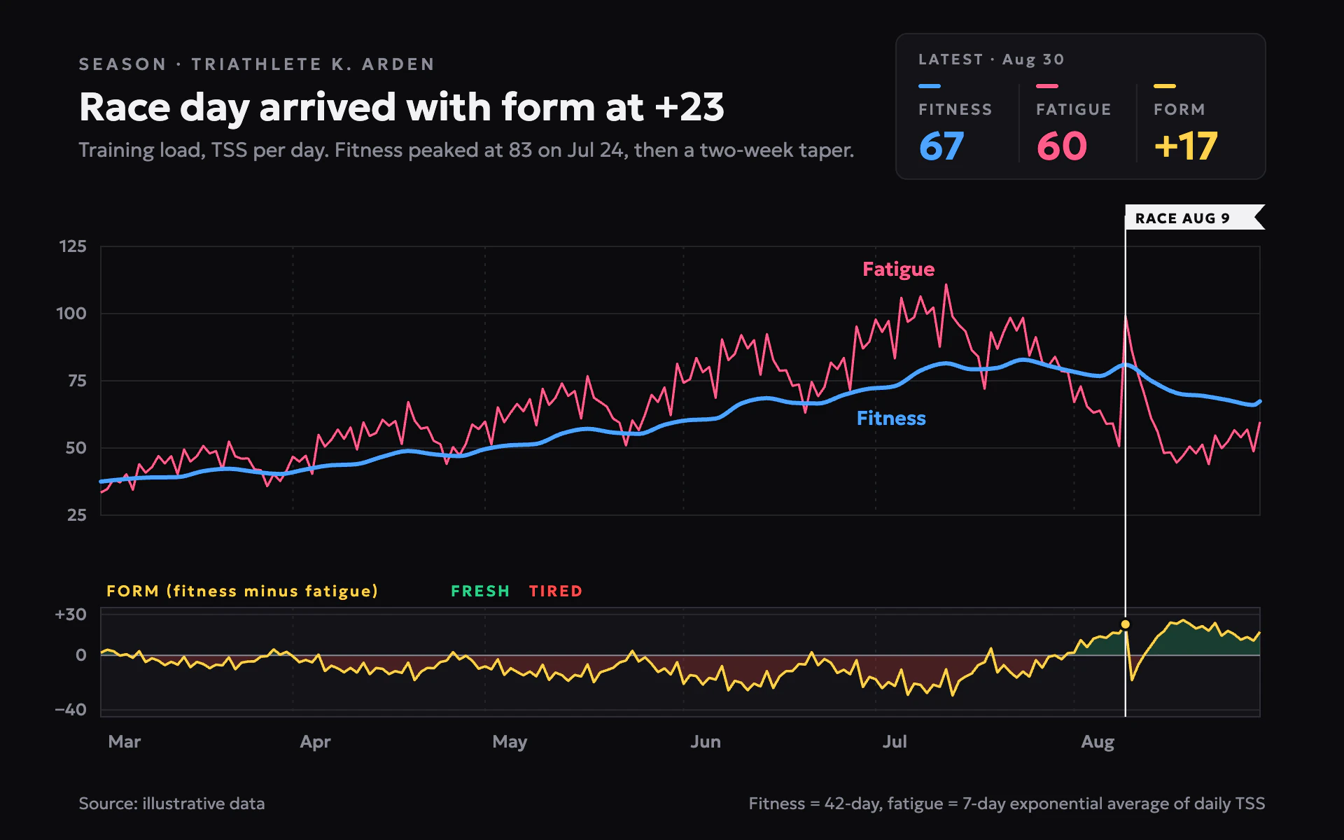This screenshot has width=1344, height=840.
Task: Click the LATEST · Aug 30 header
Action: tap(991, 59)
